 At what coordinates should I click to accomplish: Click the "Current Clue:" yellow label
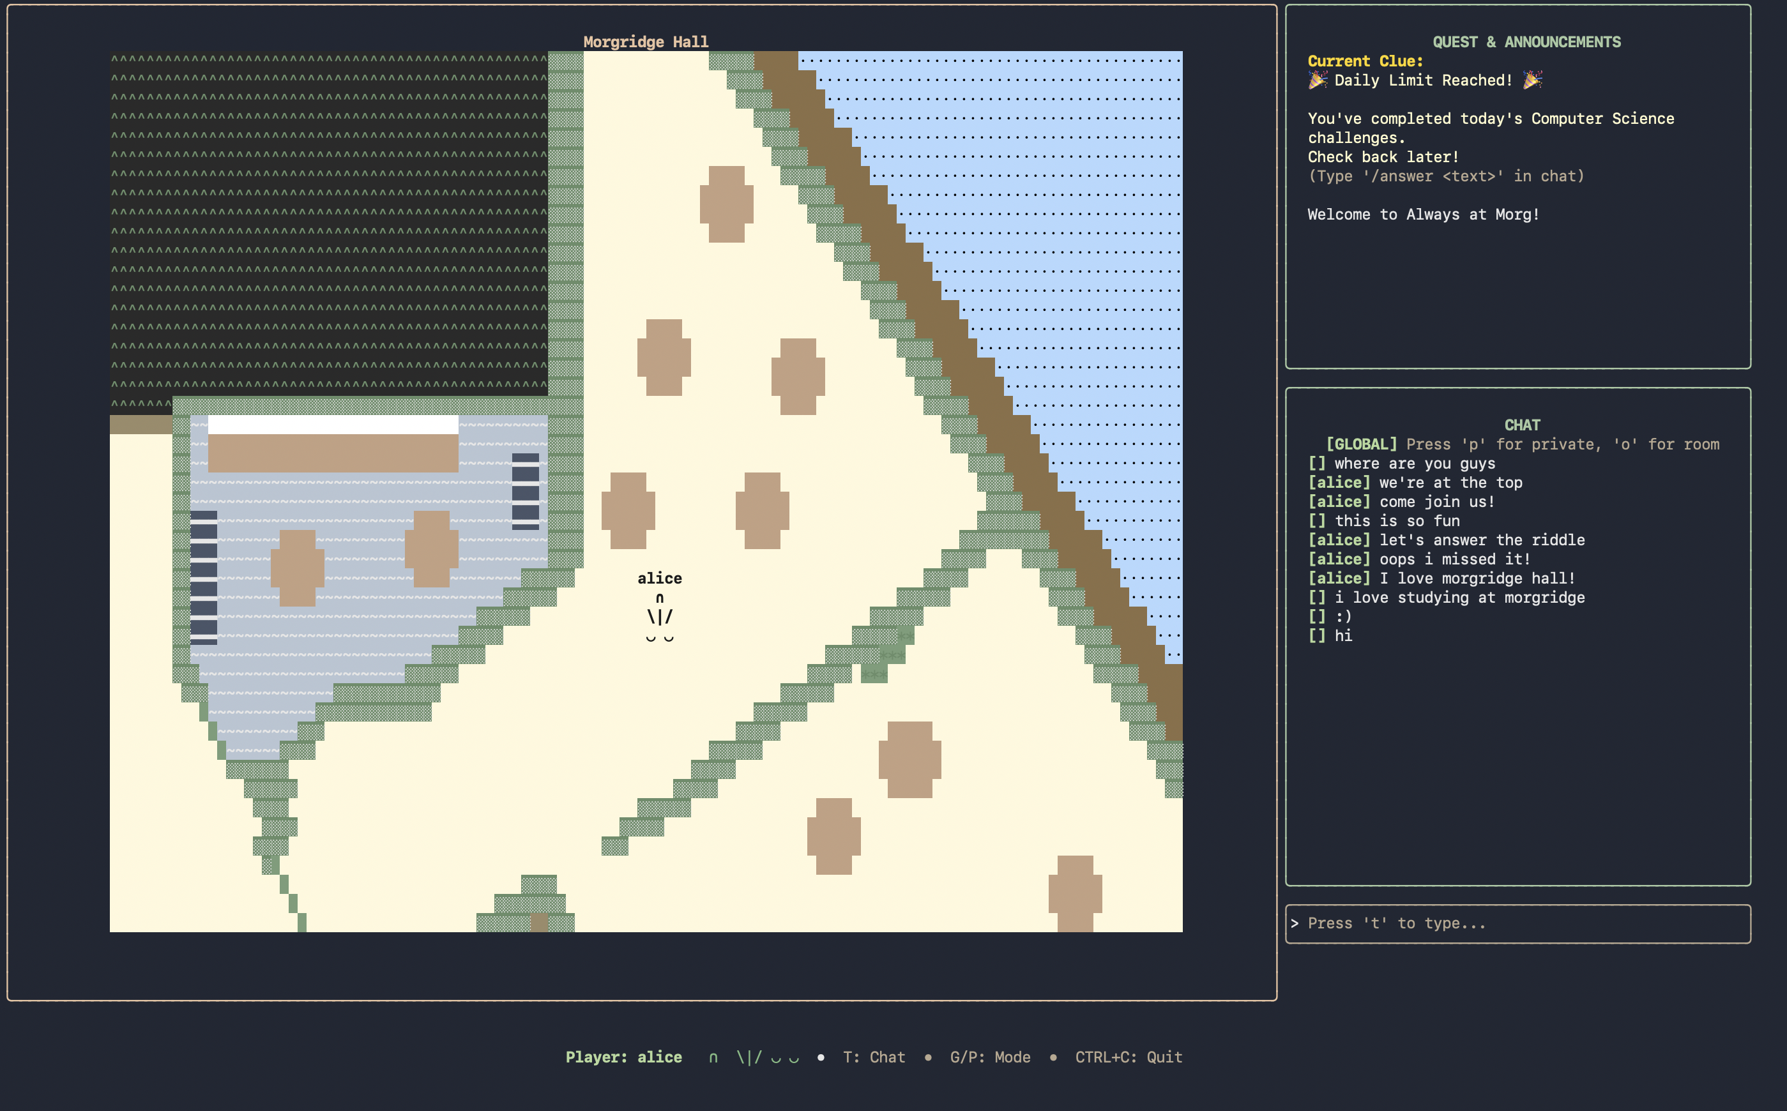point(1364,61)
